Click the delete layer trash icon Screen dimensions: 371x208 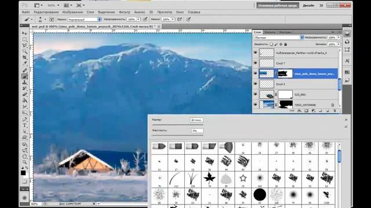click(x=334, y=110)
